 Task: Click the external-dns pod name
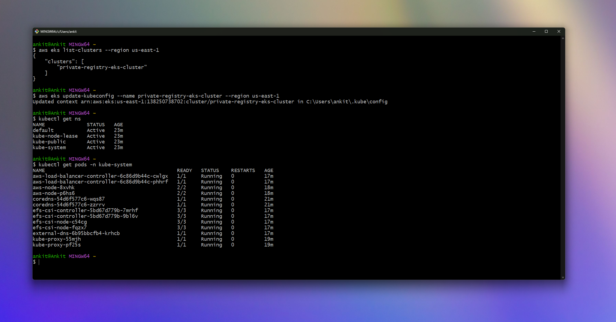[76, 233]
